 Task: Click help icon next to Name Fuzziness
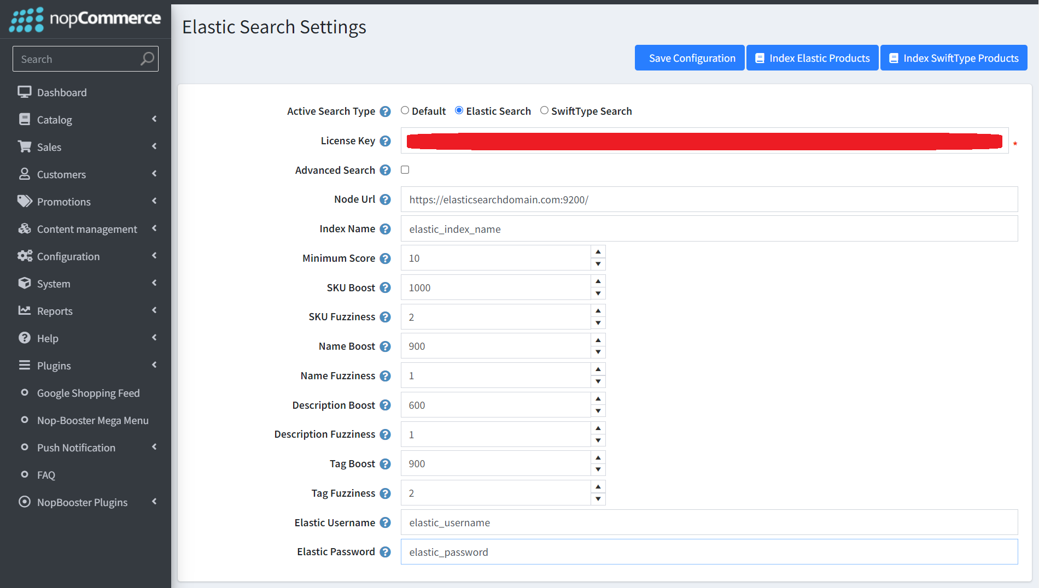[x=385, y=376]
